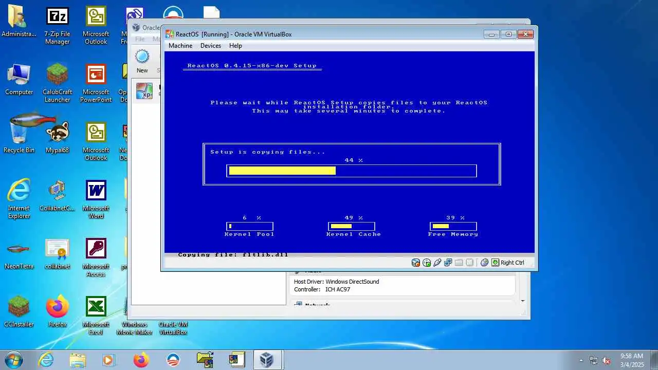Image resolution: width=658 pixels, height=370 pixels.
Task: Click folder-with-blocks taskbar icon
Action: click(205, 360)
